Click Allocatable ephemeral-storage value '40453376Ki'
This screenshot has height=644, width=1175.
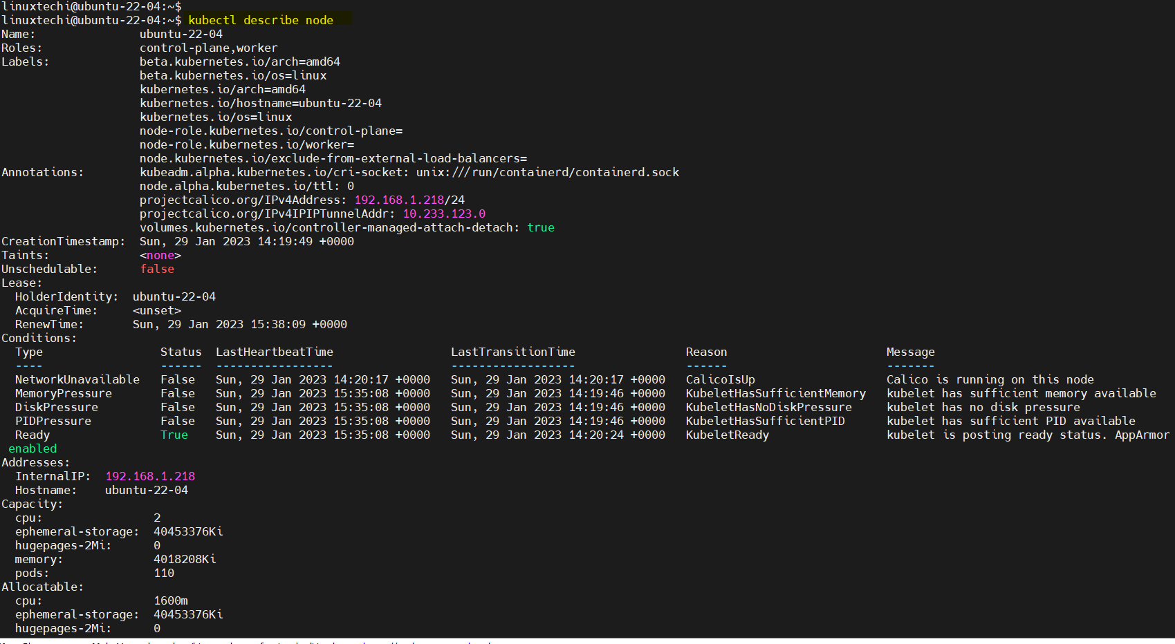[x=188, y=614]
